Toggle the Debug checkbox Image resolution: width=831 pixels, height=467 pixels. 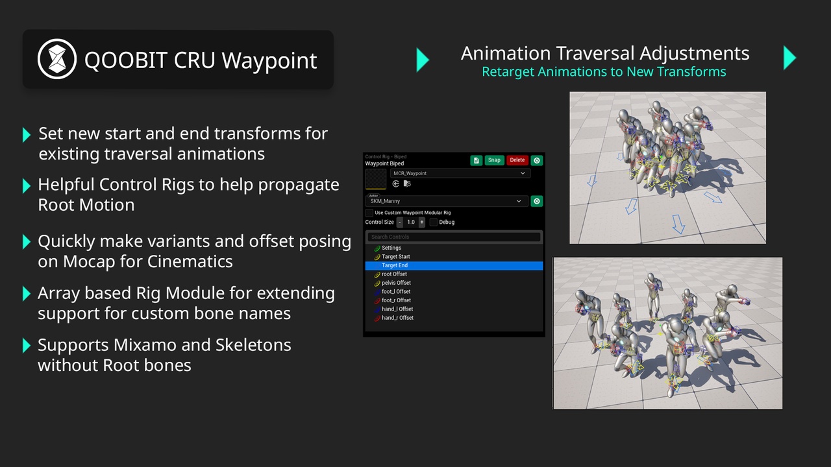click(434, 222)
